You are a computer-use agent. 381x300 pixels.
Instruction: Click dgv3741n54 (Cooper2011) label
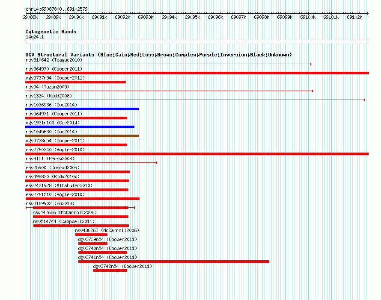point(107,257)
